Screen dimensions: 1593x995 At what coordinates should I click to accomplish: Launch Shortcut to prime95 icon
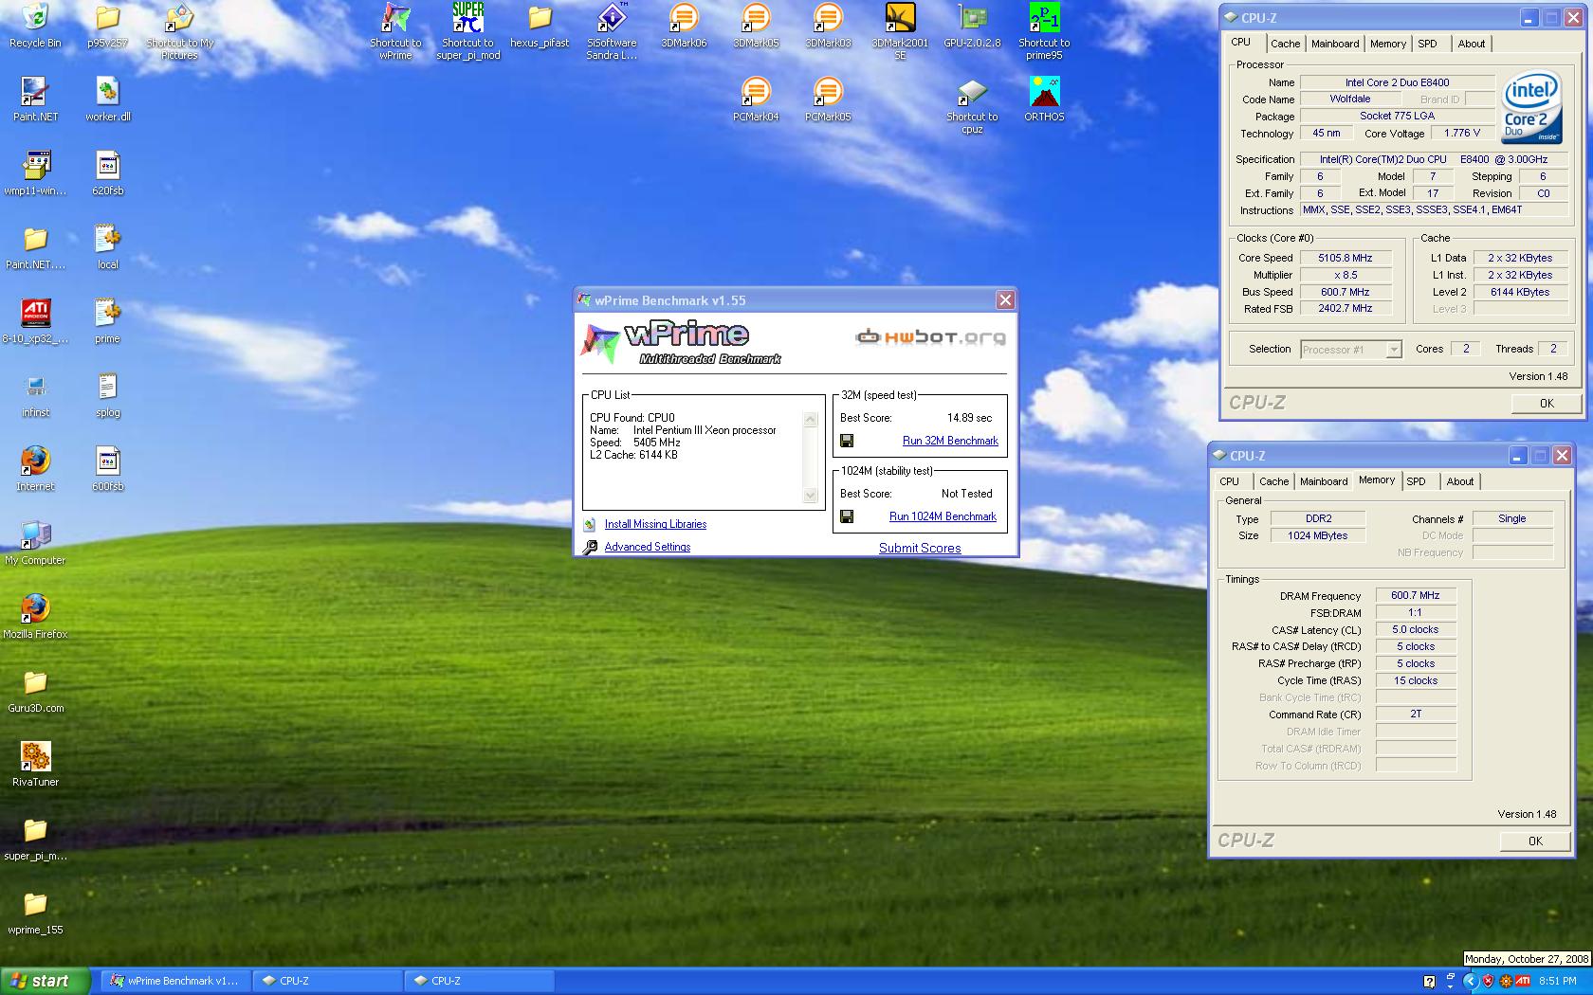[1044, 31]
